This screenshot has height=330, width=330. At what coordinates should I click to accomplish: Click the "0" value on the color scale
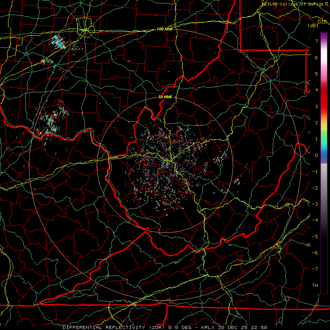point(316,155)
